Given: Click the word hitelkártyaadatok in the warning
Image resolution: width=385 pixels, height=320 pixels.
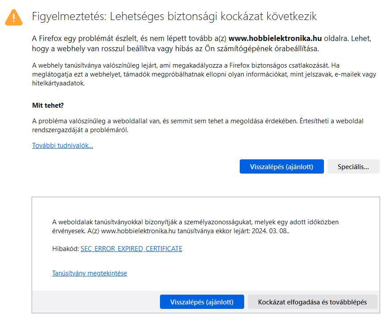Looking at the screenshot, I should point(58,83).
